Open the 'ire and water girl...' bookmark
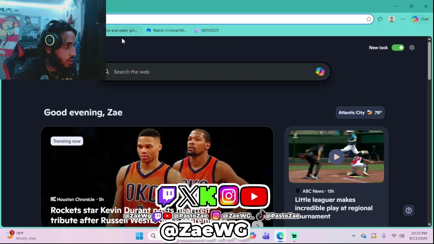This screenshot has height=244, width=434. [122, 30]
